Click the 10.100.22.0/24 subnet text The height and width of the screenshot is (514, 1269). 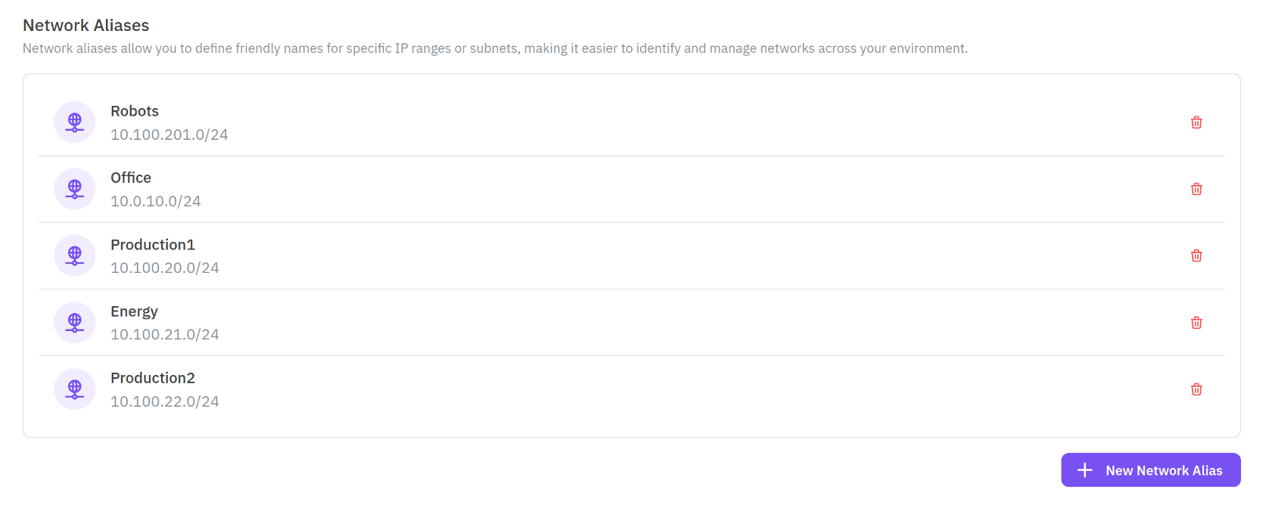point(164,401)
